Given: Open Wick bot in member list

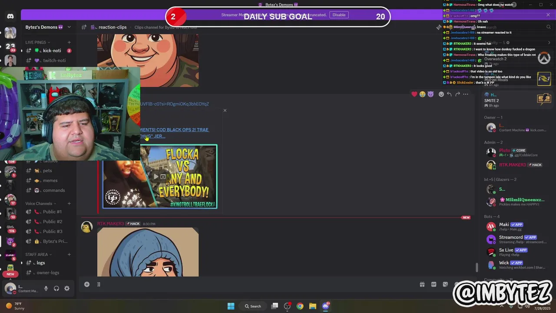Looking at the screenshot, I should pyautogui.click(x=515, y=264).
